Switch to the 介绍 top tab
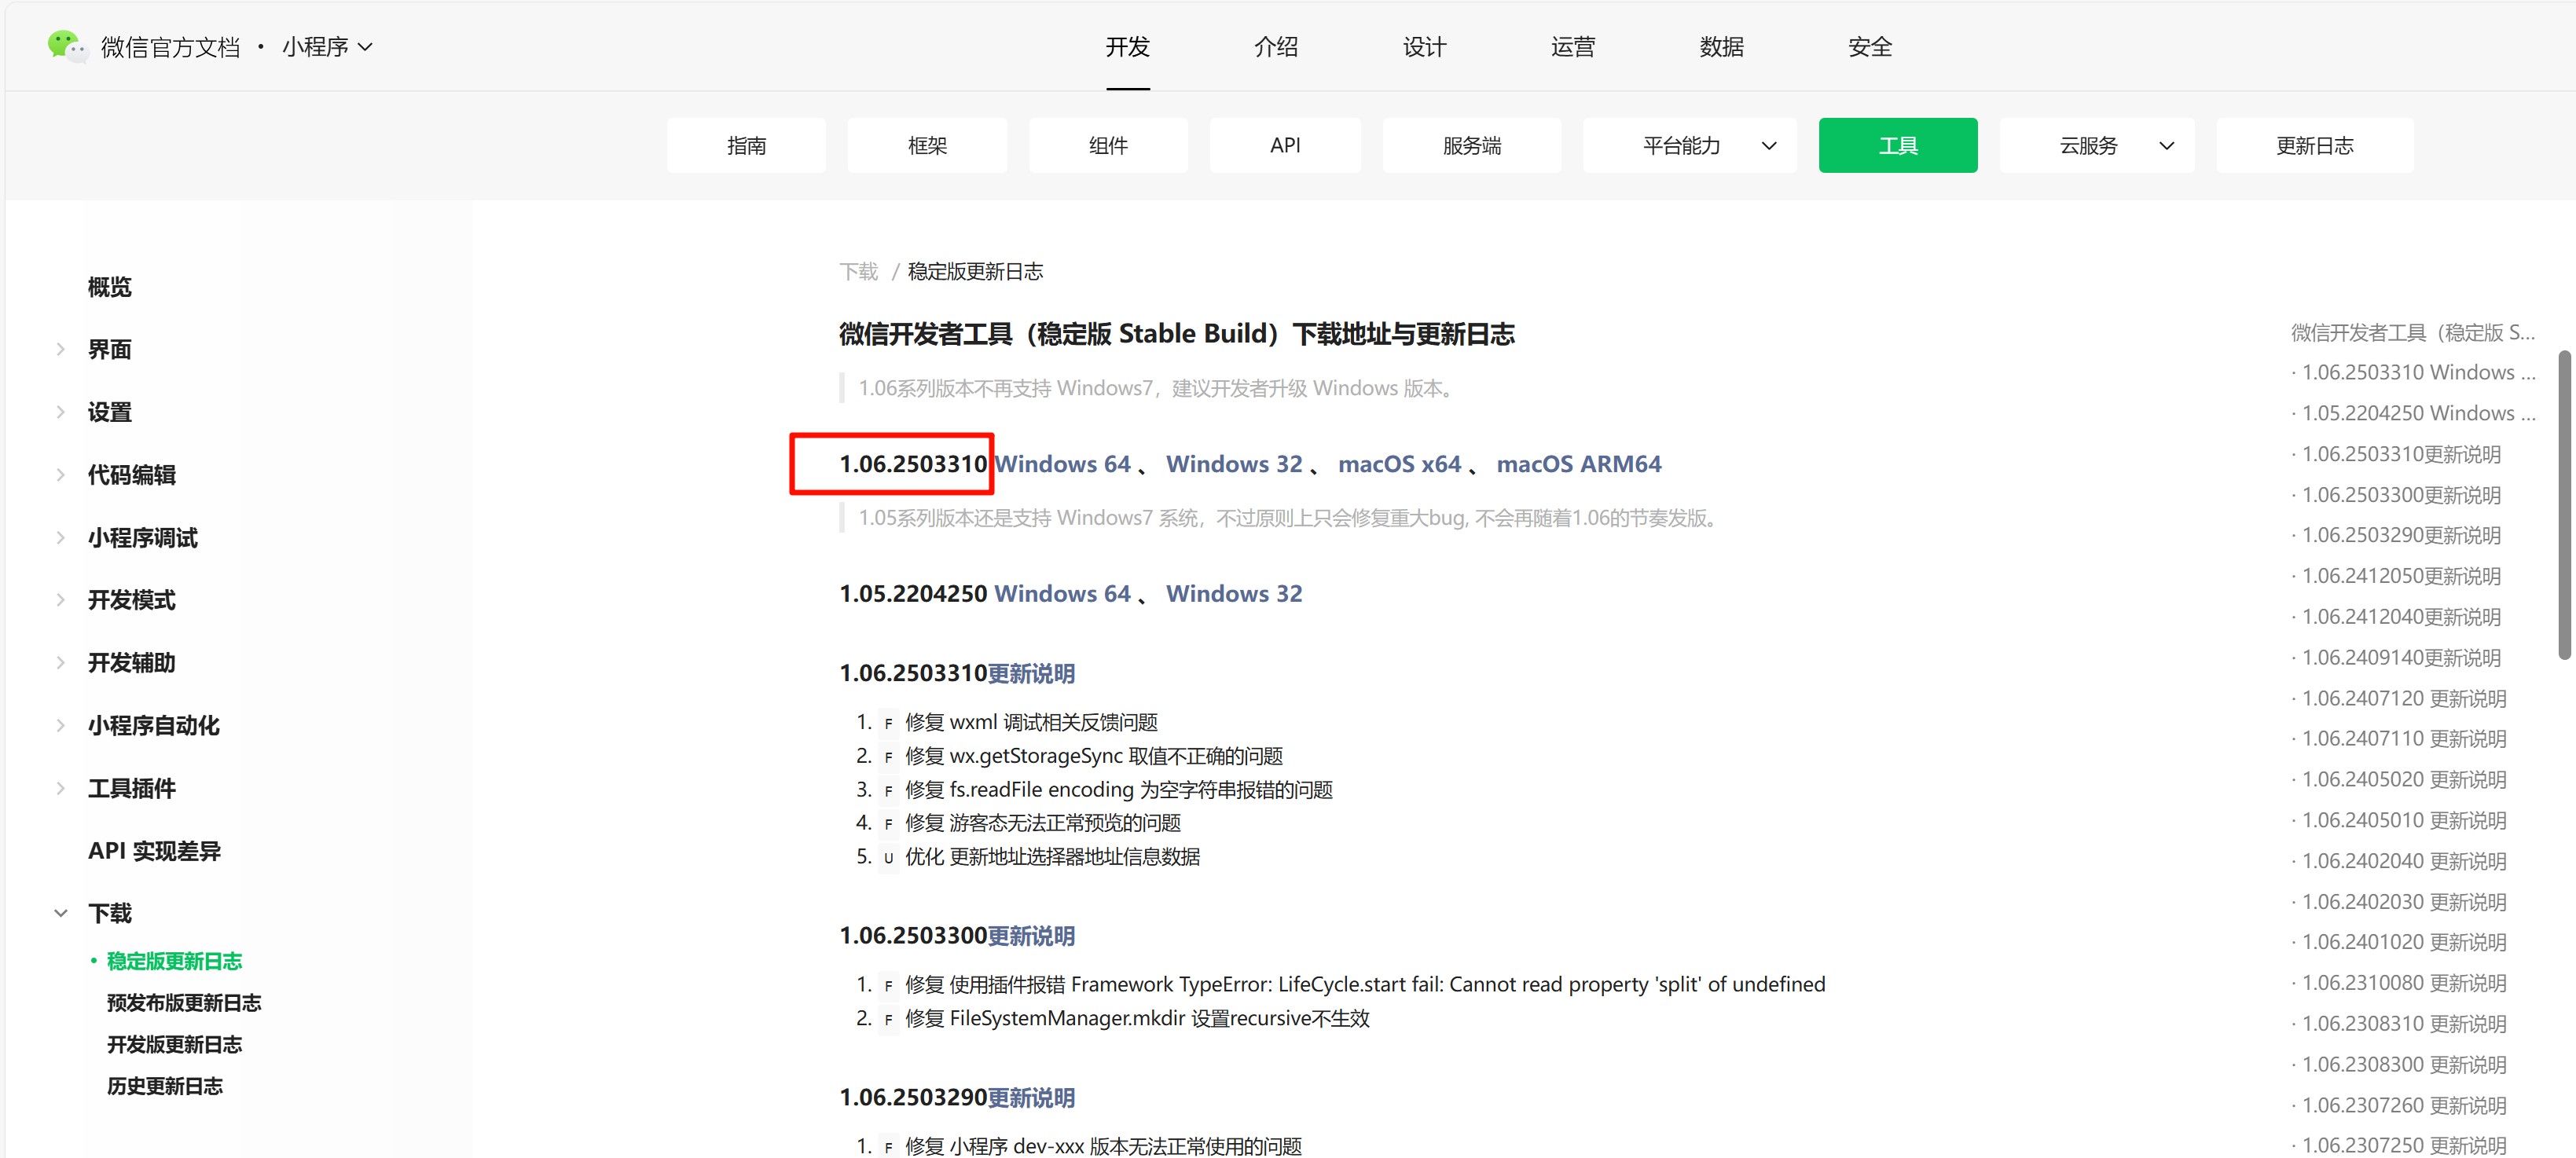Image resolution: width=2576 pixels, height=1158 pixels. 1275,47
